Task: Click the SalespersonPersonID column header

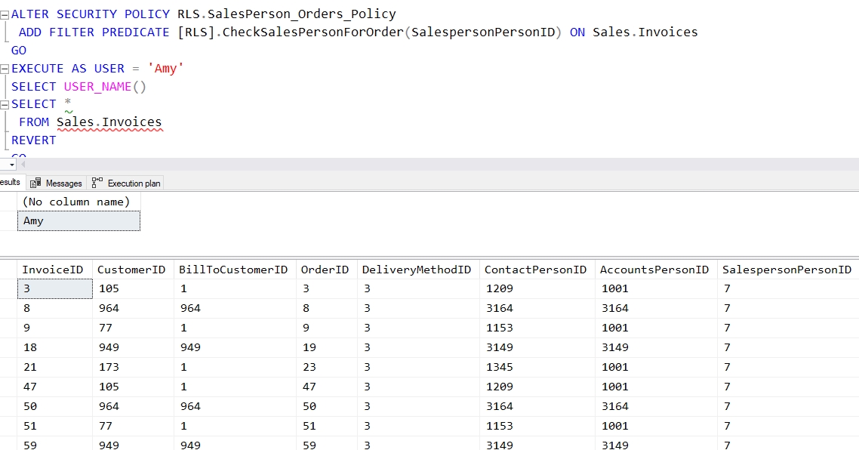Action: [788, 270]
